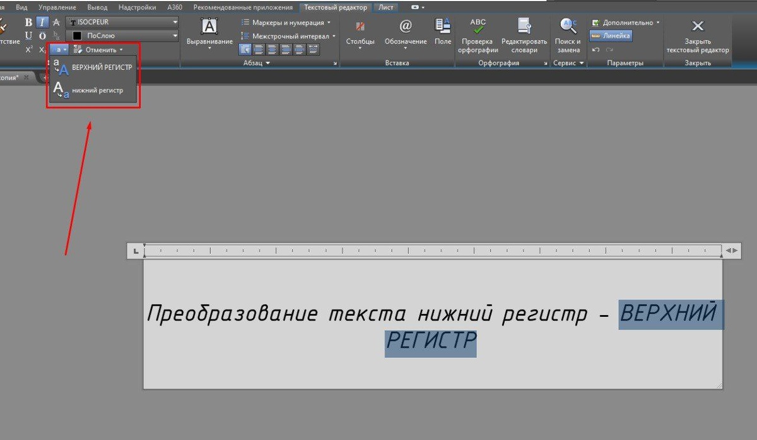The image size is (757, 440).
Task: Click the highlighted word РЕГИСТР
Action: point(431,342)
